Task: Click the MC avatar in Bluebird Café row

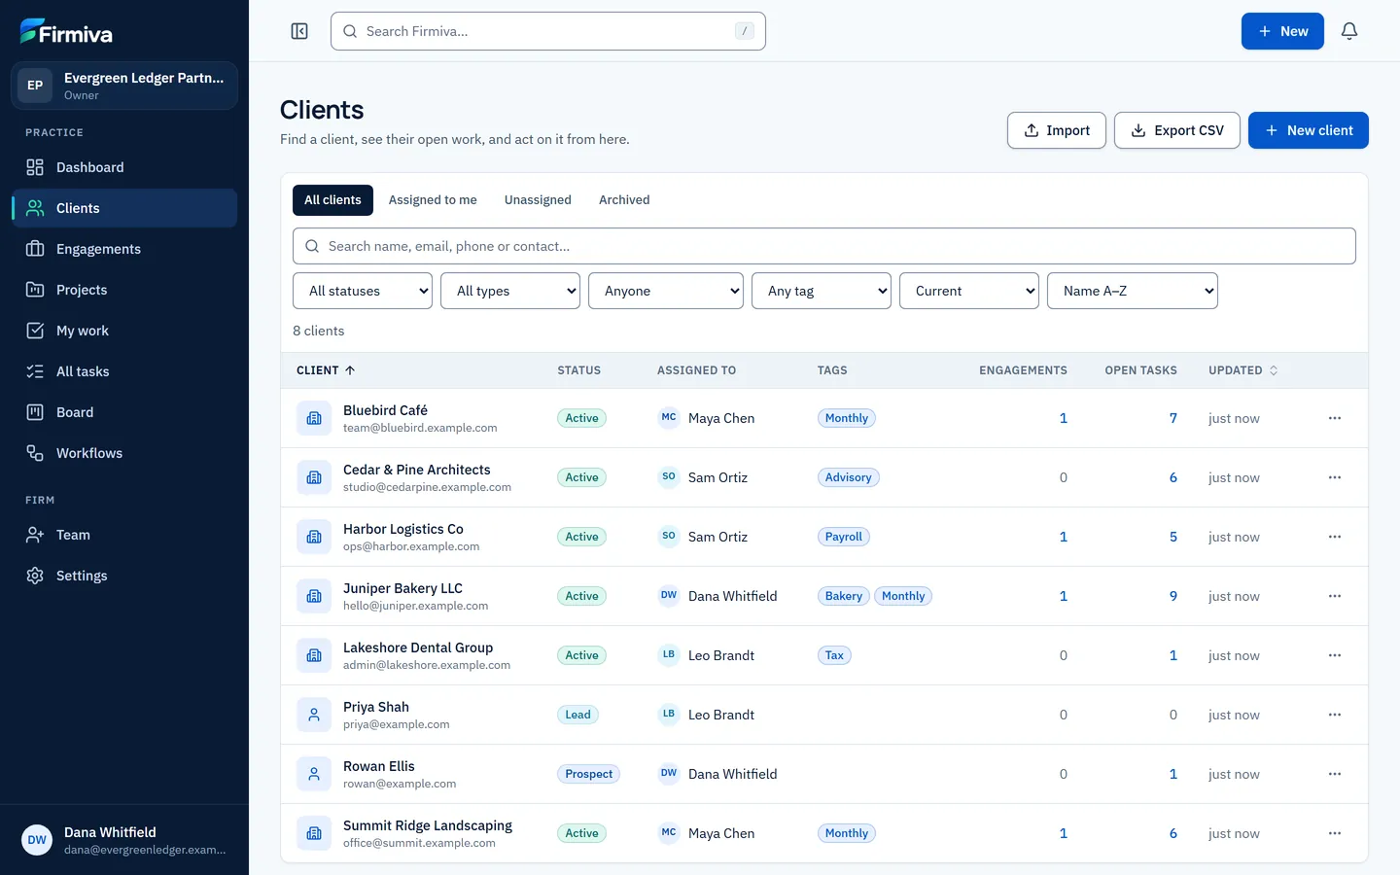Action: point(669,418)
